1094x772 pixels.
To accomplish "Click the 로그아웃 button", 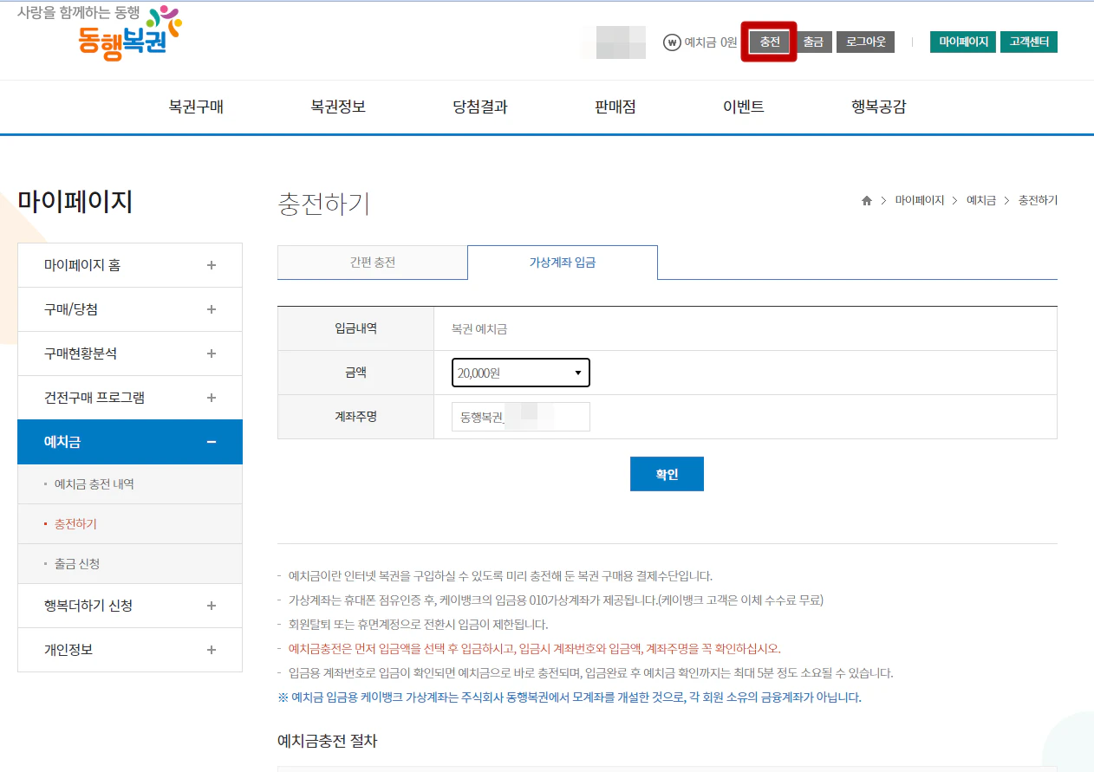I will click(x=864, y=41).
